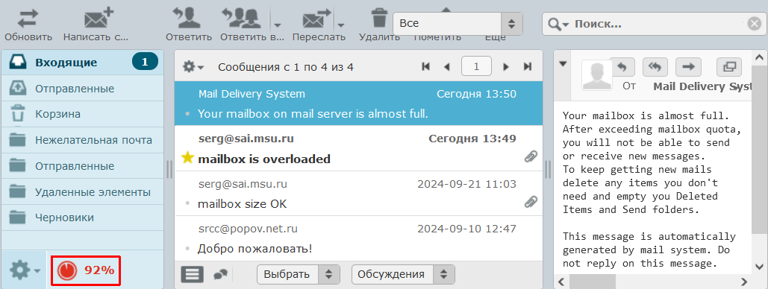768x289 pixels.
Task: Expand message headers arrow in preview
Action: [562, 63]
